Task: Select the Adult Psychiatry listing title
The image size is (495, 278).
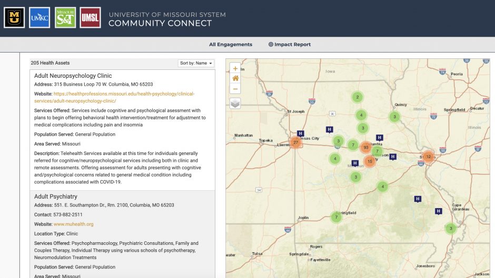Action: tap(56, 197)
